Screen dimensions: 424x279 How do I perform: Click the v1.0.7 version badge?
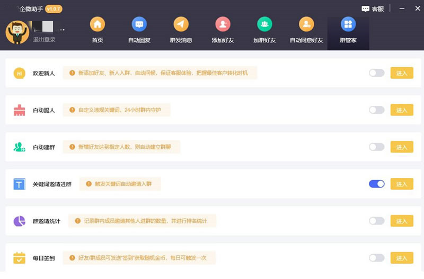[x=54, y=9]
